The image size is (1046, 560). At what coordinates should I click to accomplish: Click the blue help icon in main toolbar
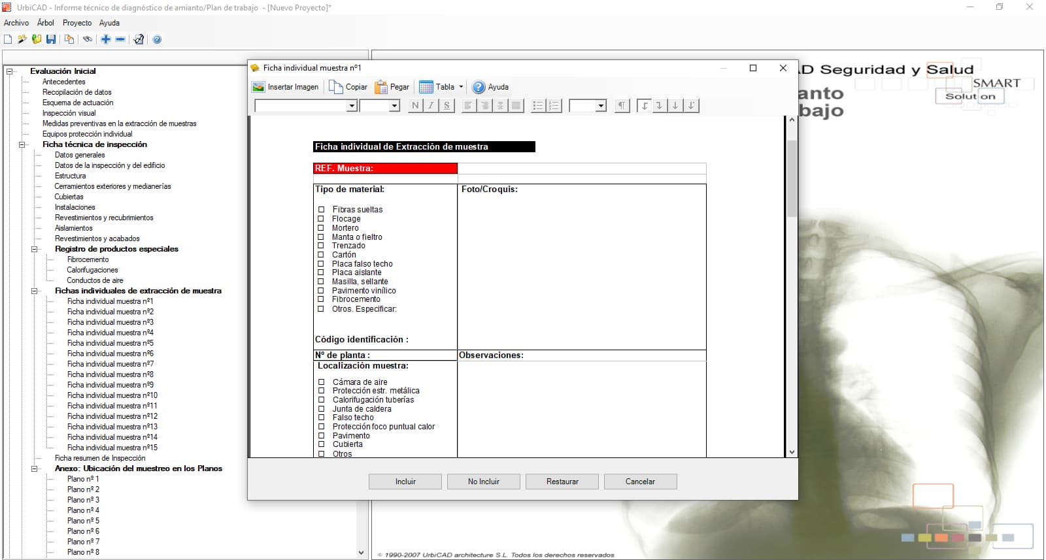pyautogui.click(x=157, y=39)
